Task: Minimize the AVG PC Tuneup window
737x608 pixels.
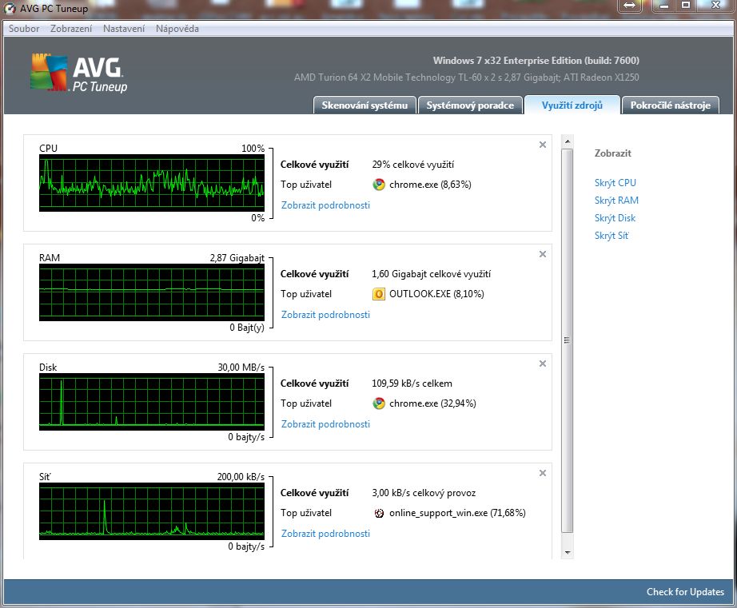Action: pos(663,6)
